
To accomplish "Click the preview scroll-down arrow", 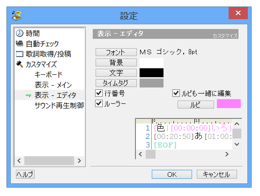I will pyautogui.click(x=237, y=144).
